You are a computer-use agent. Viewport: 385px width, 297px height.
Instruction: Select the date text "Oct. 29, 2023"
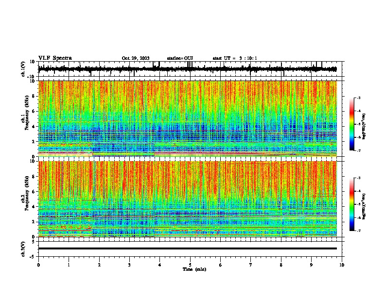136,58
